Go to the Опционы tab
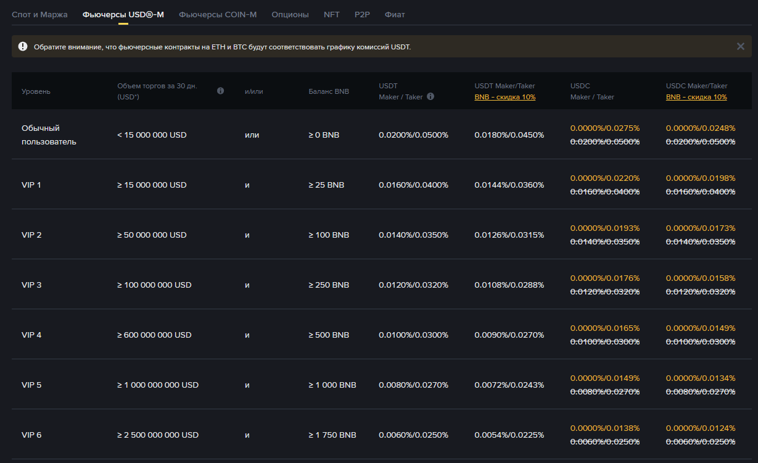The image size is (758, 463). click(x=290, y=14)
